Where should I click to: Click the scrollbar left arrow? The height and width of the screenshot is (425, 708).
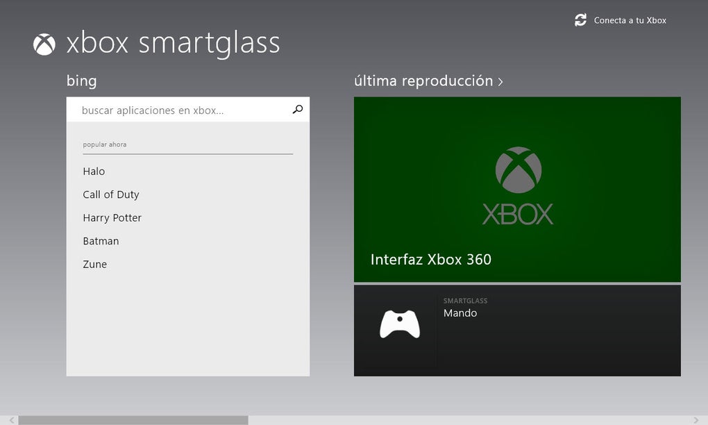(12, 420)
